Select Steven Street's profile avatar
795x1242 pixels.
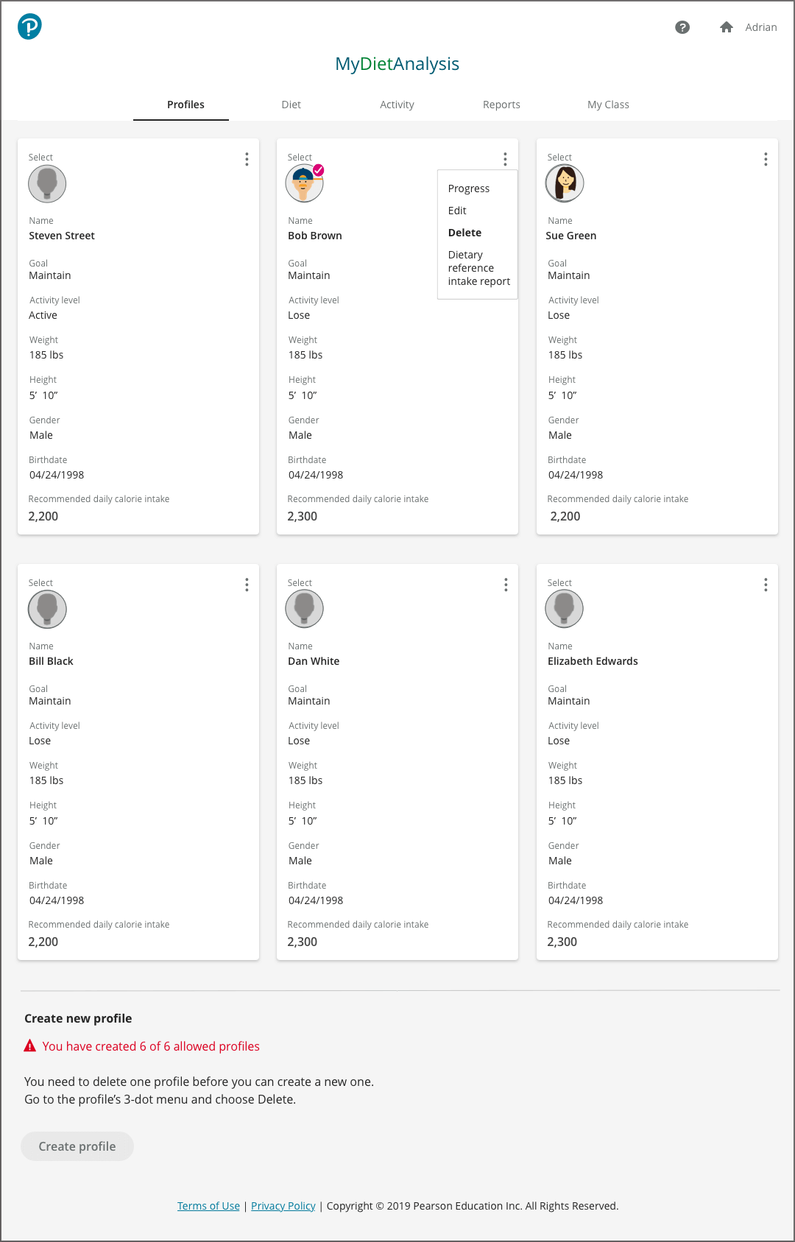[47, 184]
